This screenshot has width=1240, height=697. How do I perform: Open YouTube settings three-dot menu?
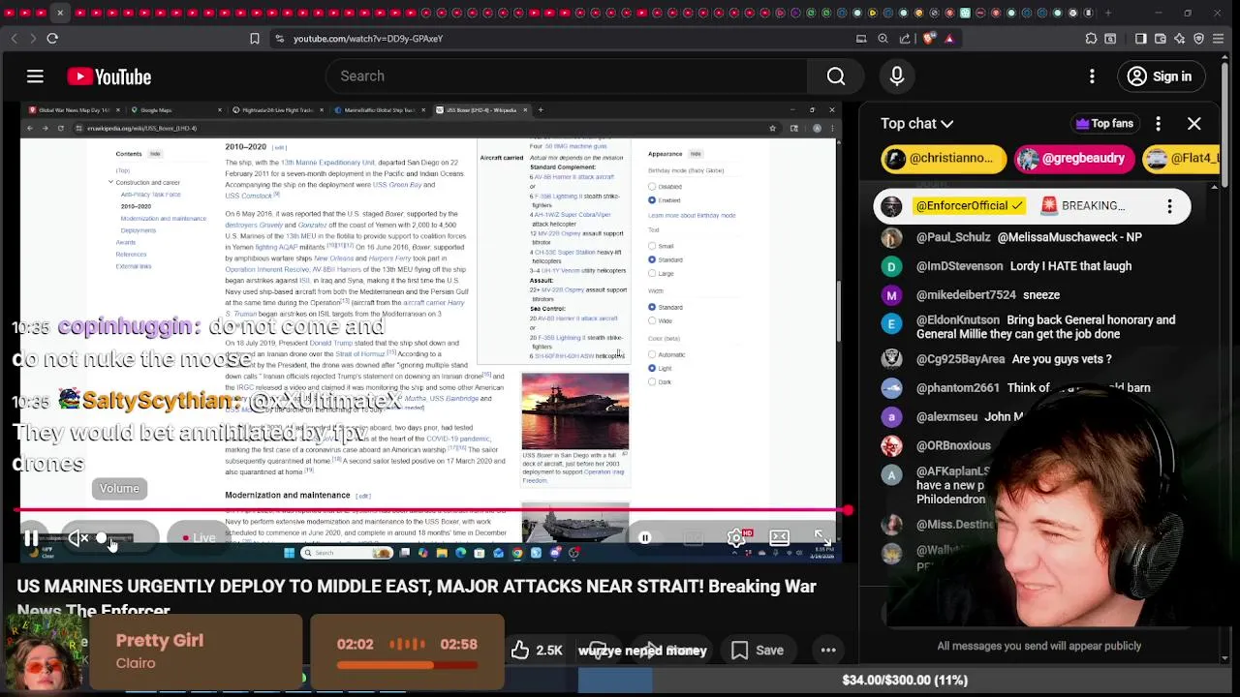1092,76
